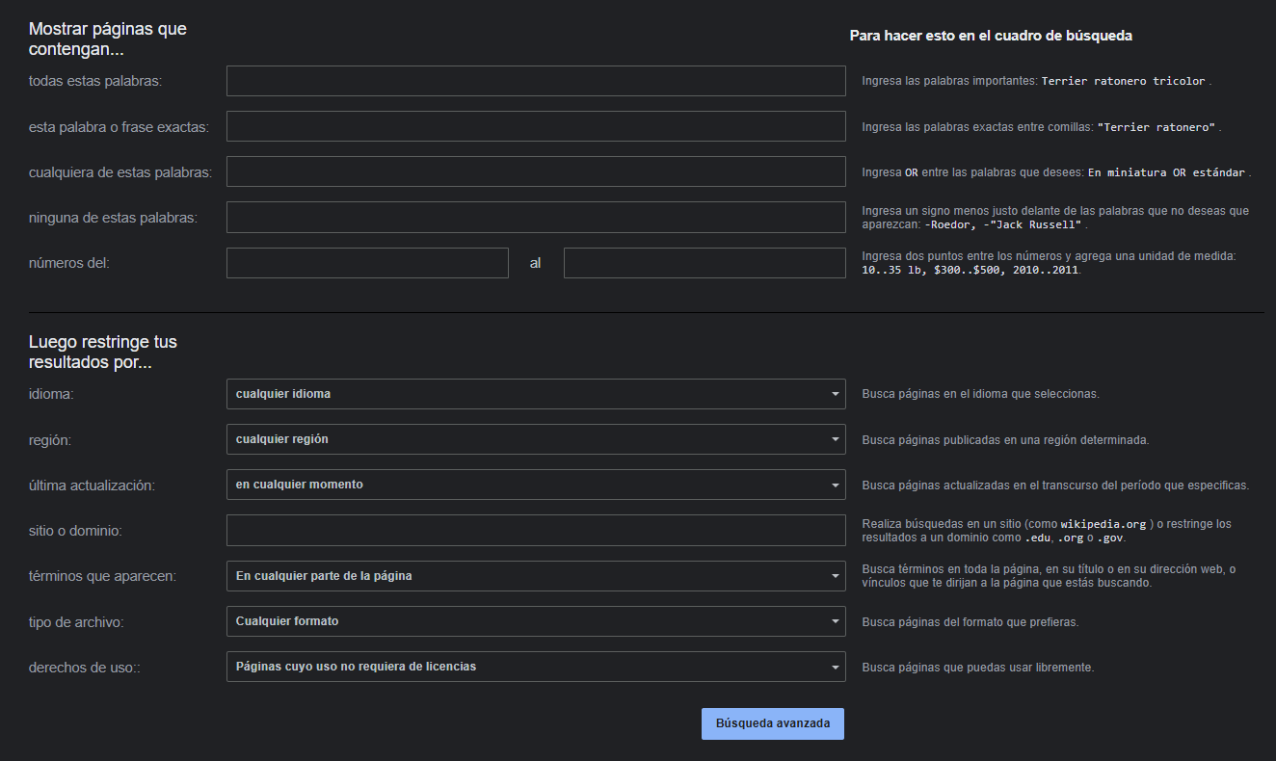
Task: Click the arrow icon on the idioma dropdown
Action: pos(835,394)
